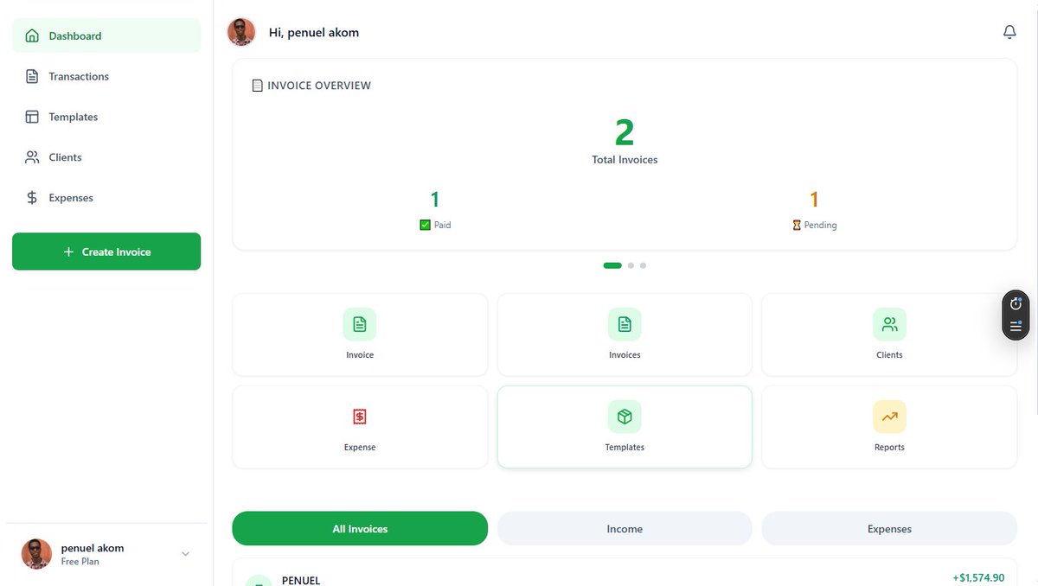The height and width of the screenshot is (586, 1038).
Task: Click the +$1,574.90 amount
Action: click(x=978, y=577)
